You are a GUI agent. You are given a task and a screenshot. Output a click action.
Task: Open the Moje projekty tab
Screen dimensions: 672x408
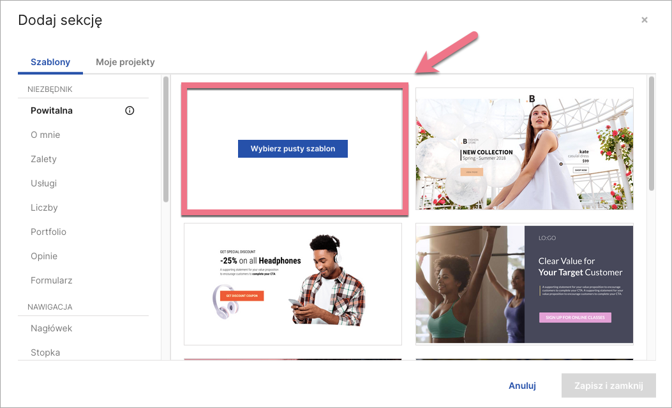125,63
